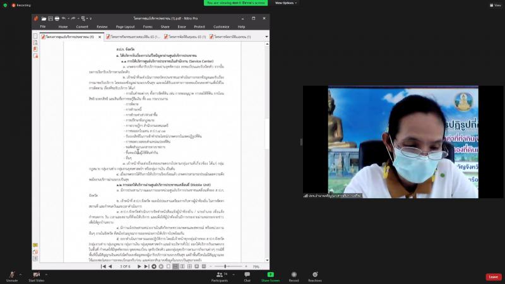505x284 pixels.
Task: Open the Pages pane in left sidebar
Action: (35, 36)
